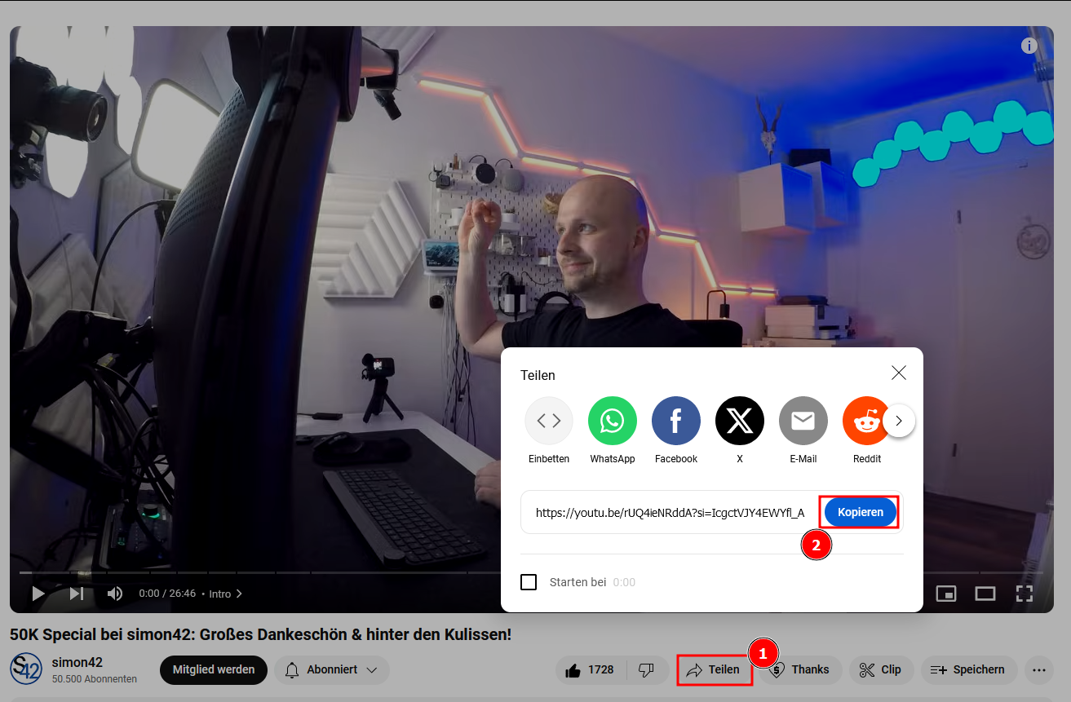This screenshot has width=1071, height=702.
Task: Share to Facebook from the dialog
Action: tap(675, 421)
